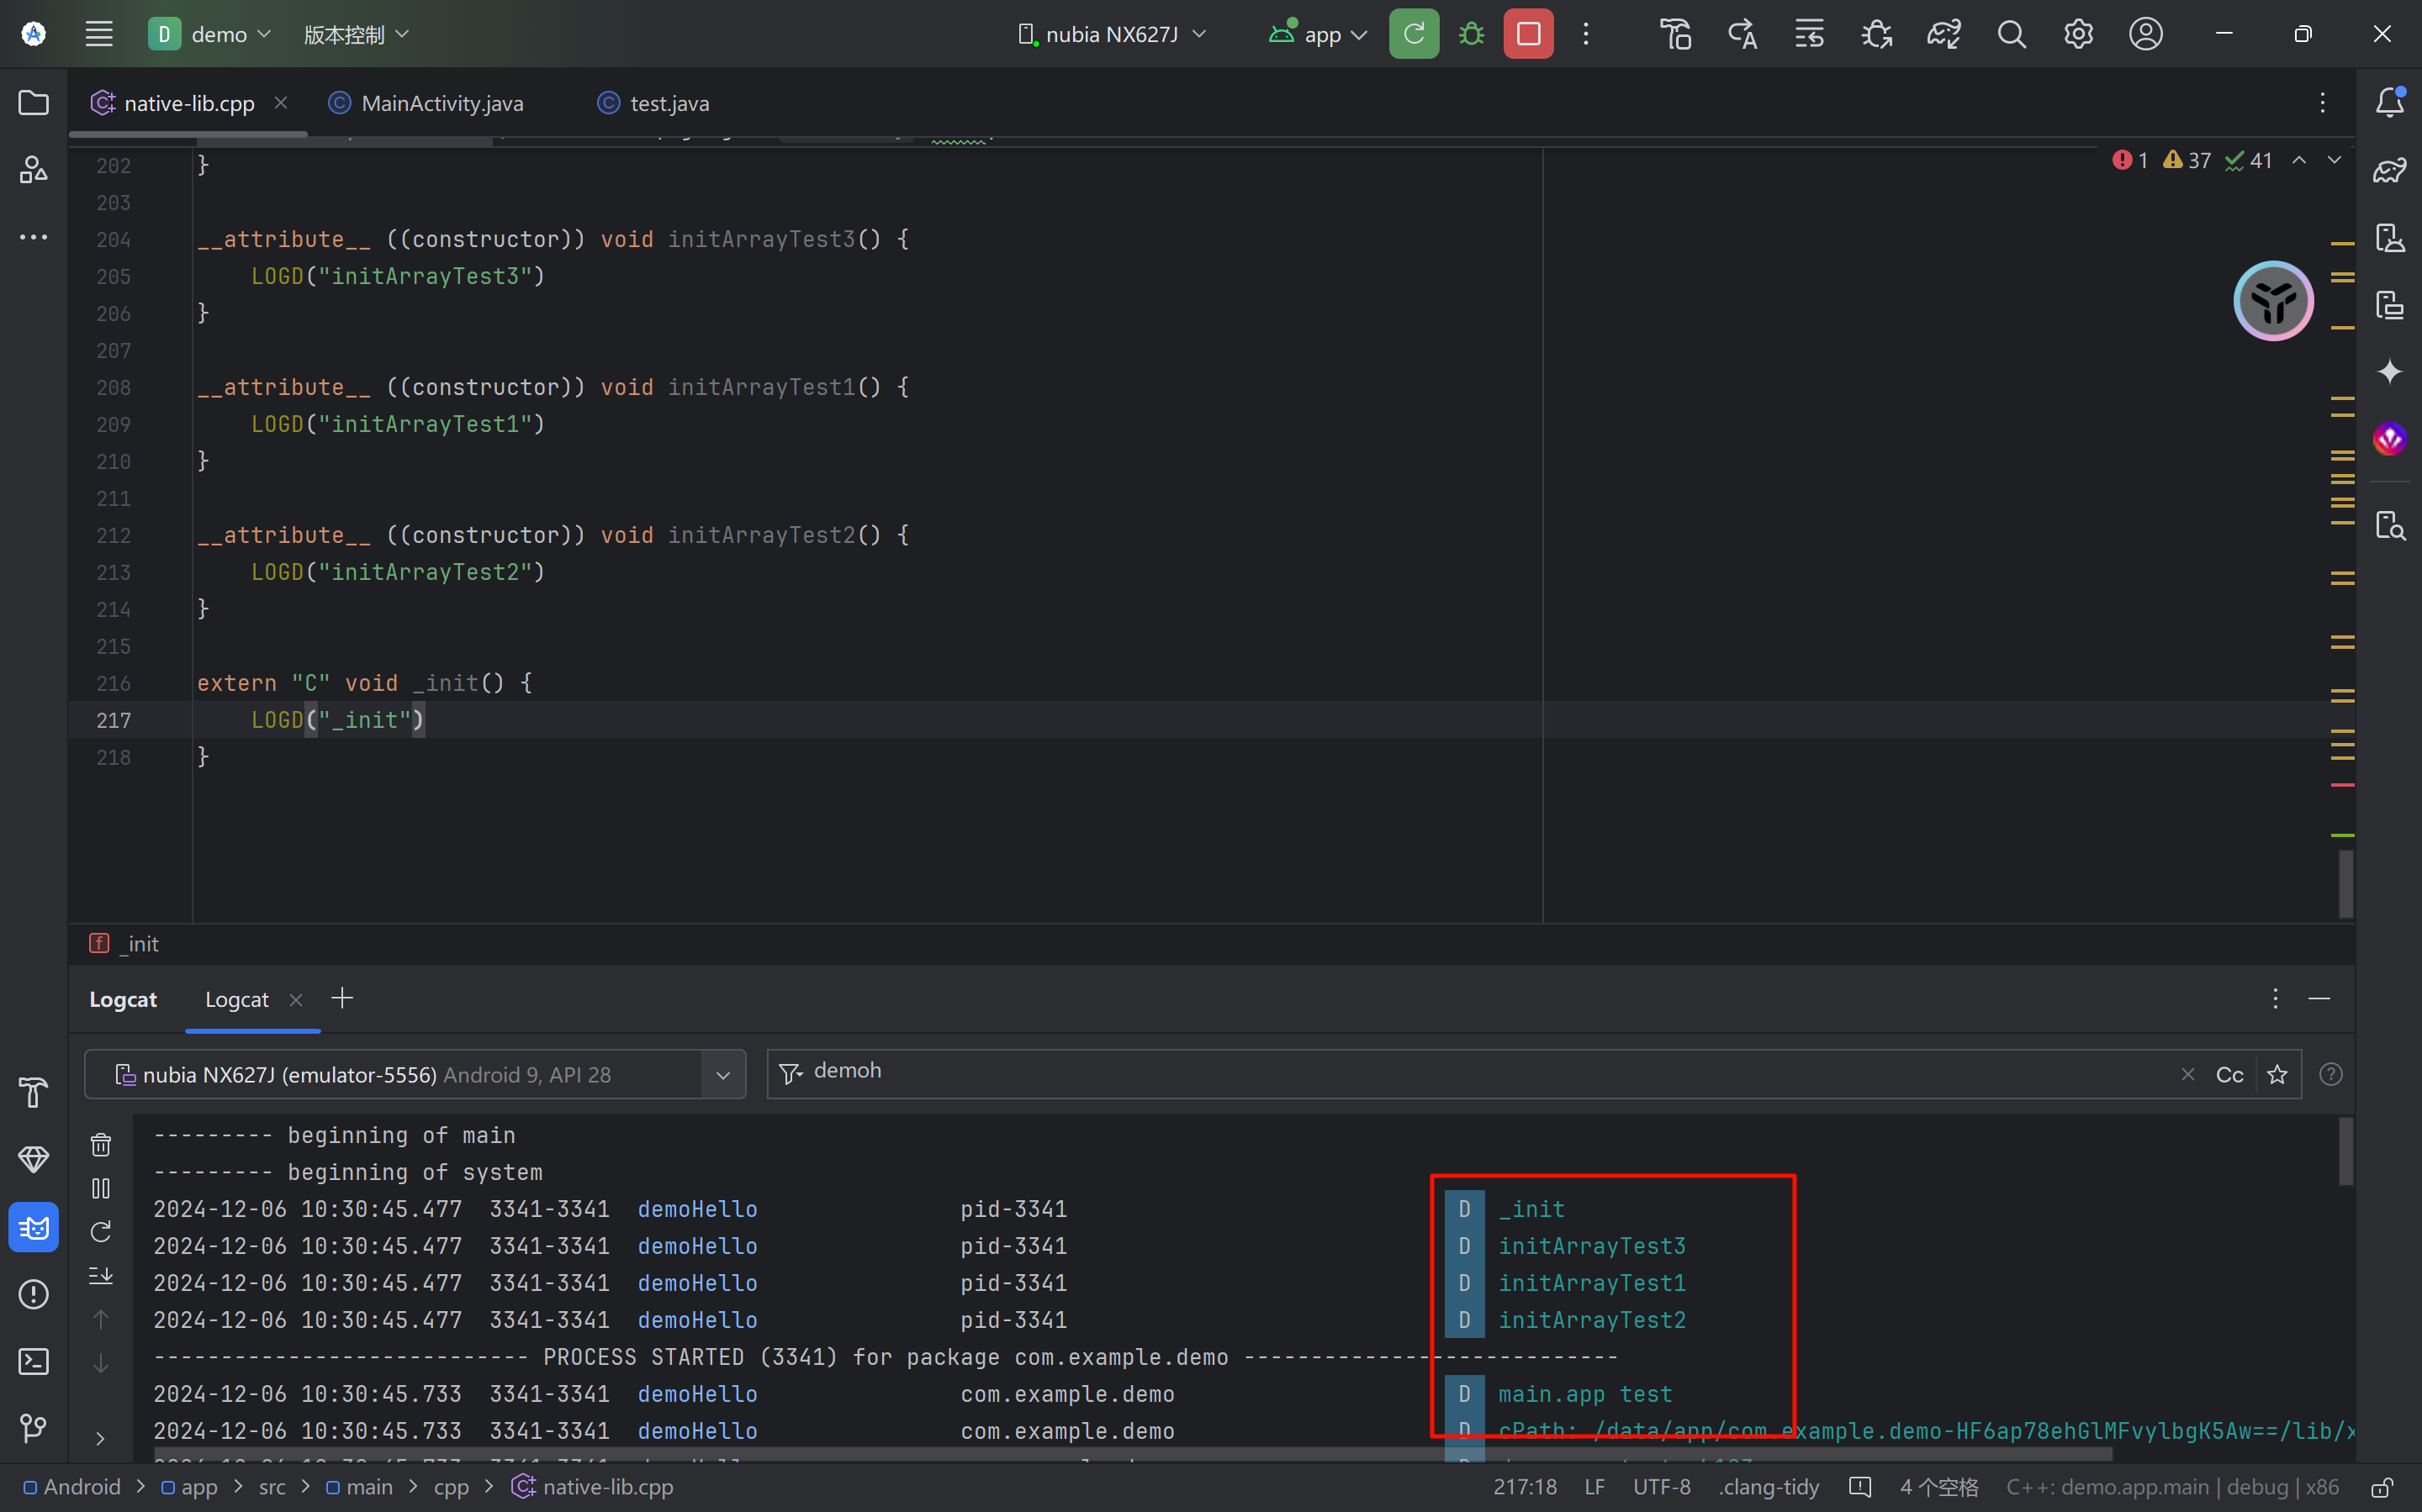This screenshot has width=2422, height=1512.
Task: Restart logcat with the reload icon
Action: tap(101, 1232)
